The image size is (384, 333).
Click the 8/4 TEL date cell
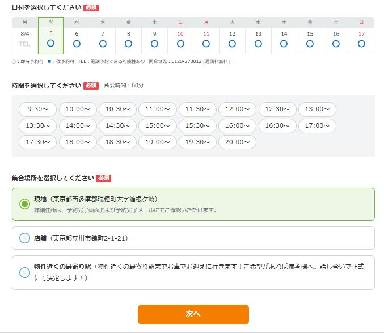tap(24, 39)
